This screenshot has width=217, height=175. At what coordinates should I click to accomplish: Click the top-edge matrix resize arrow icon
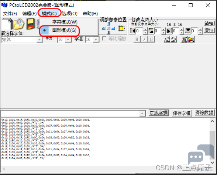tap(151, 31)
